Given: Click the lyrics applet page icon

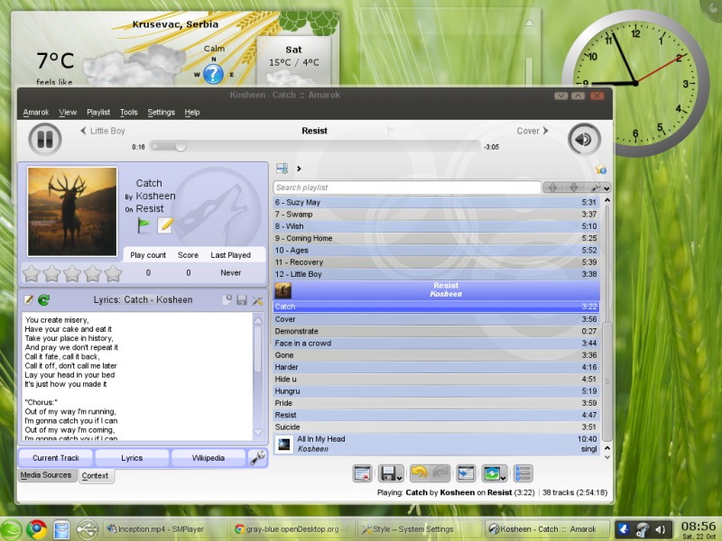Looking at the screenshot, I should pyautogui.click(x=227, y=300).
